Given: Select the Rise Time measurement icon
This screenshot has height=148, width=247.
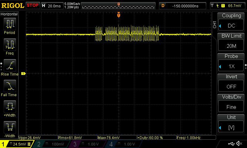Looking at the screenshot, I should coord(10,65).
